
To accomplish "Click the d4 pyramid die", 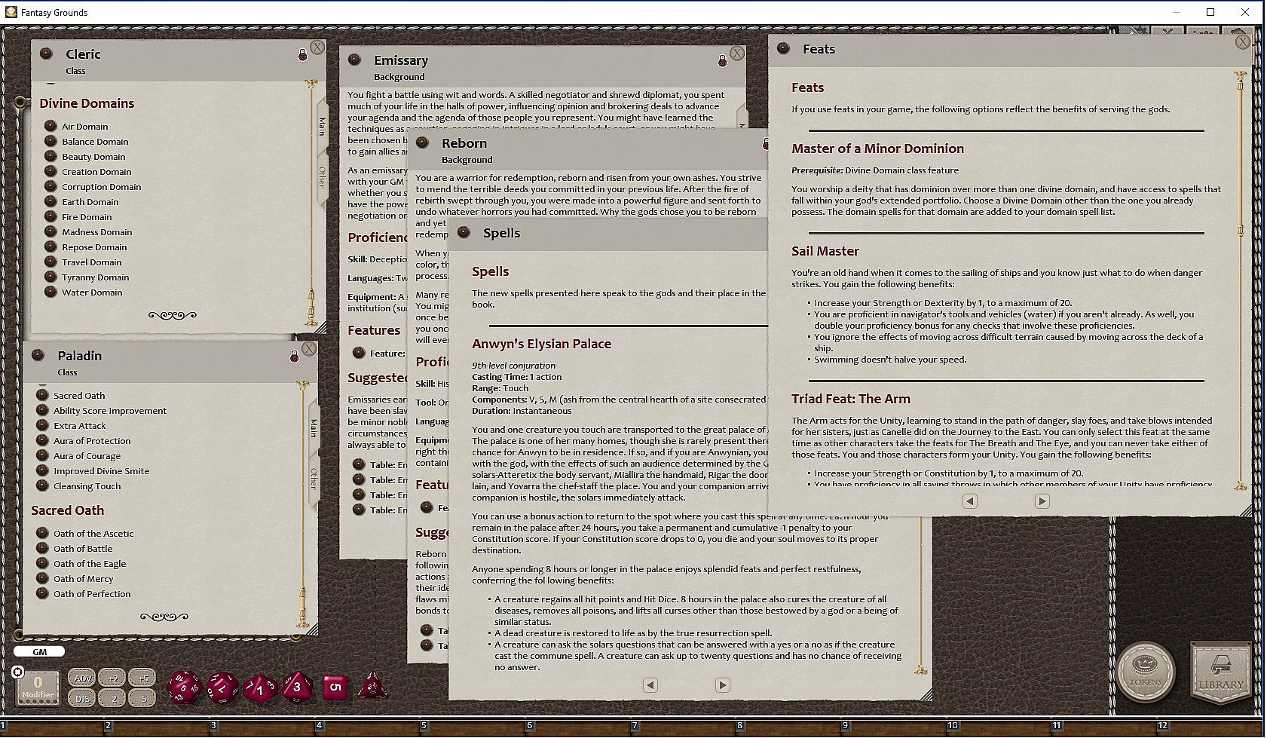I will pos(372,687).
